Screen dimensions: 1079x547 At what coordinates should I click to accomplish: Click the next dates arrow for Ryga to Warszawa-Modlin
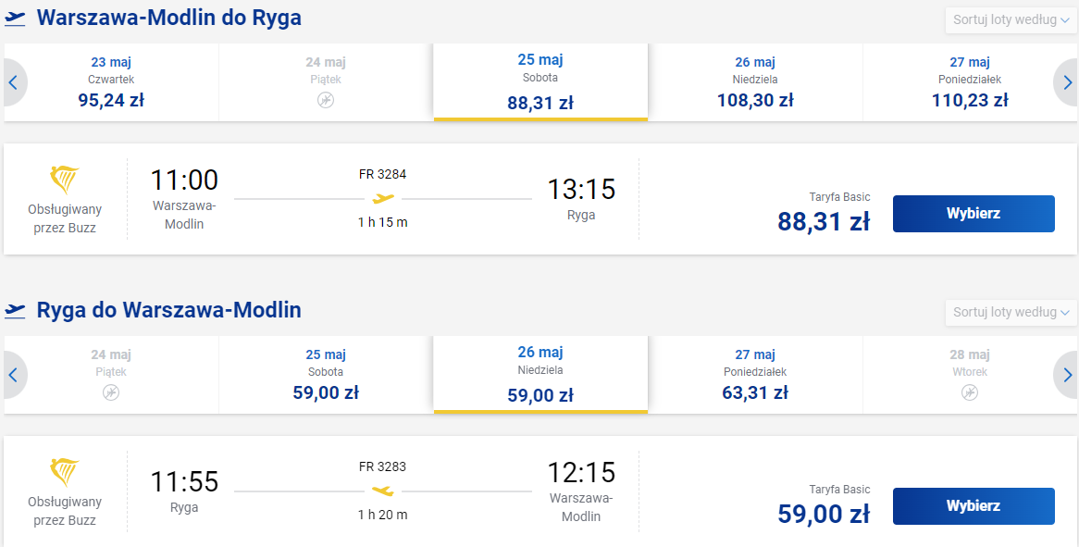pyautogui.click(x=1066, y=375)
